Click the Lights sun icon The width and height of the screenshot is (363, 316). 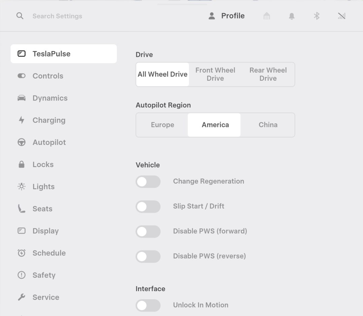[22, 186]
